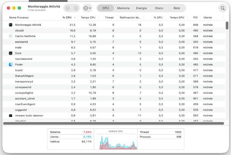
Task: Select the corespotlightd process row
Action: (x=114, y=93)
